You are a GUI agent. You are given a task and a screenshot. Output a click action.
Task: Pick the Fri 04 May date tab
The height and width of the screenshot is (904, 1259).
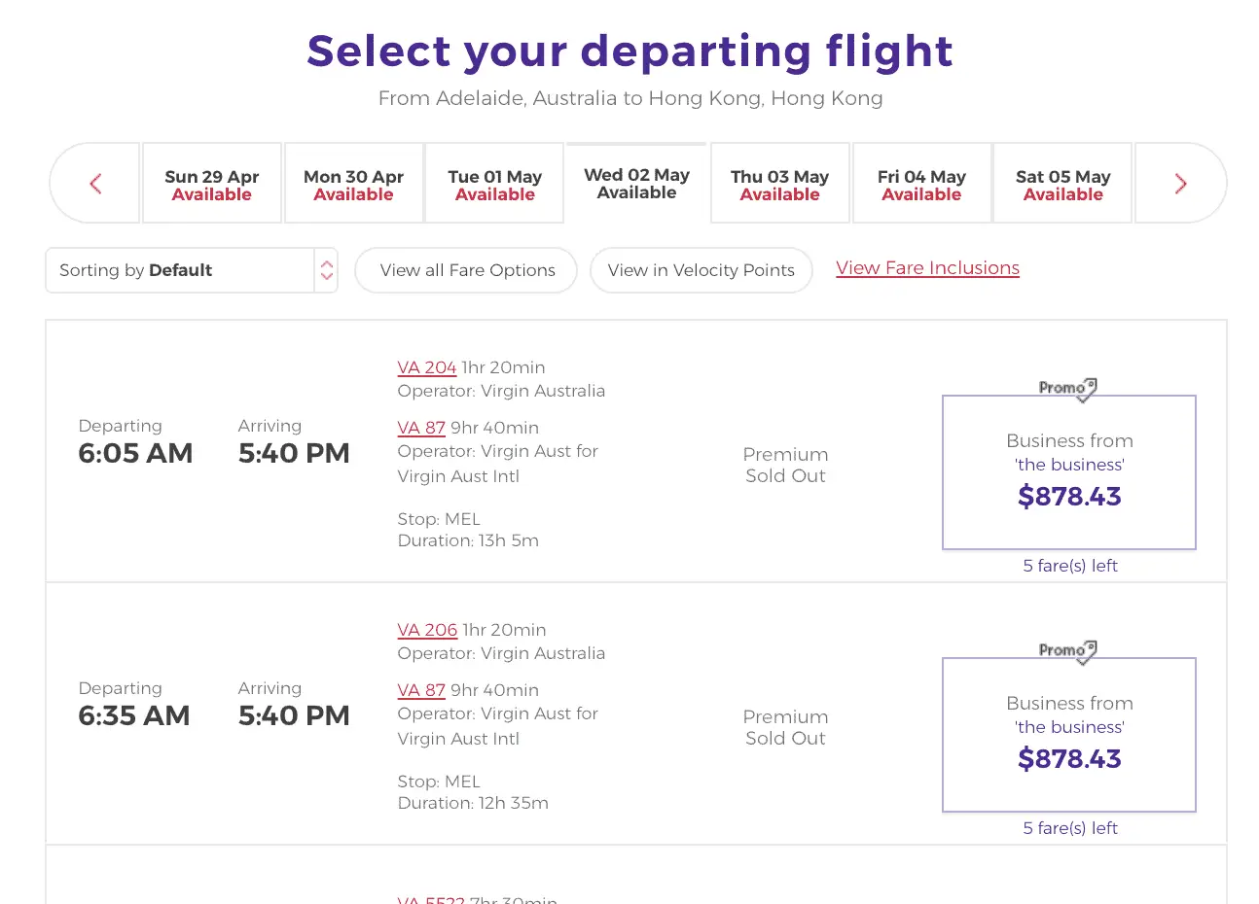(921, 184)
